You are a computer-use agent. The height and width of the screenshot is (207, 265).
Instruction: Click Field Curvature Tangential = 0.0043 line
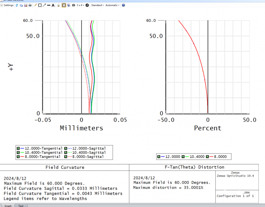(x=63, y=194)
